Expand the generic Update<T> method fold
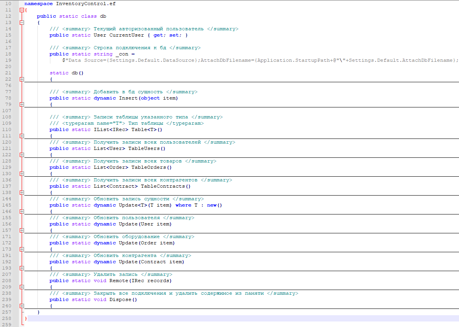 (x=22, y=212)
